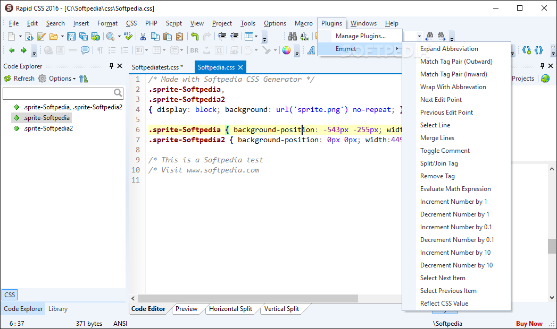
Task: Click the Save floppy disk icon
Action: pos(71,37)
